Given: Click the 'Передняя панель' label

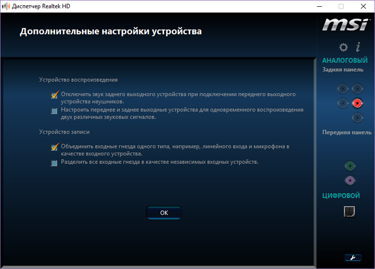Looking at the screenshot, I should coord(347,132).
